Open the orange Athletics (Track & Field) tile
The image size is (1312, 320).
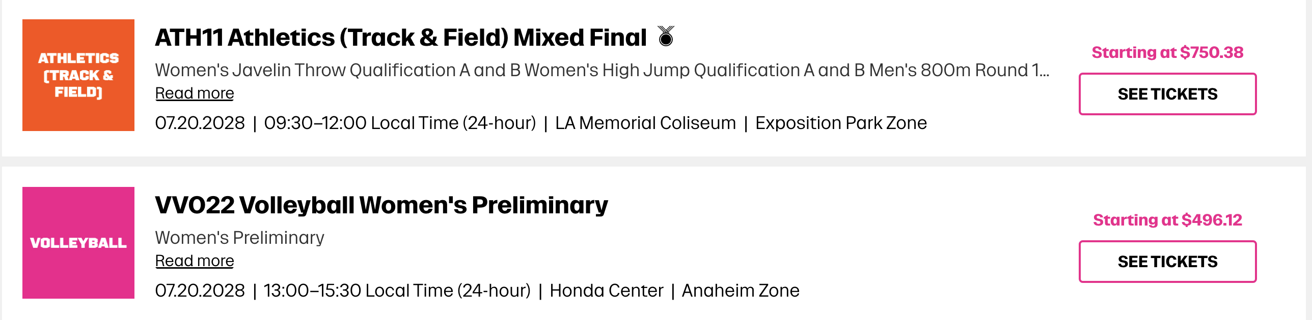78,75
